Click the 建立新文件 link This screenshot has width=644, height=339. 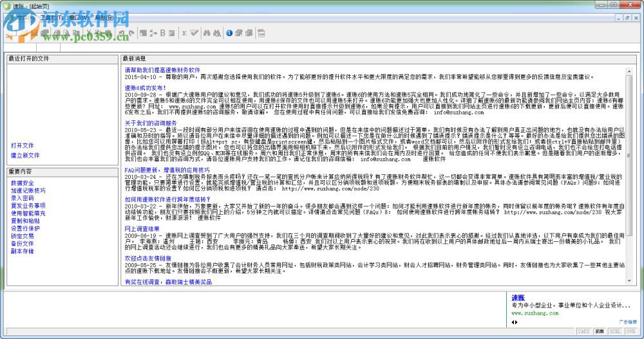[25, 156]
